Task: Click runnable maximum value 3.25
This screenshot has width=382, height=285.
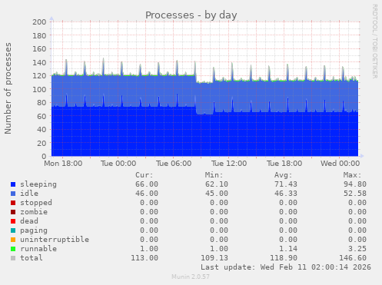Action: pos(357,249)
